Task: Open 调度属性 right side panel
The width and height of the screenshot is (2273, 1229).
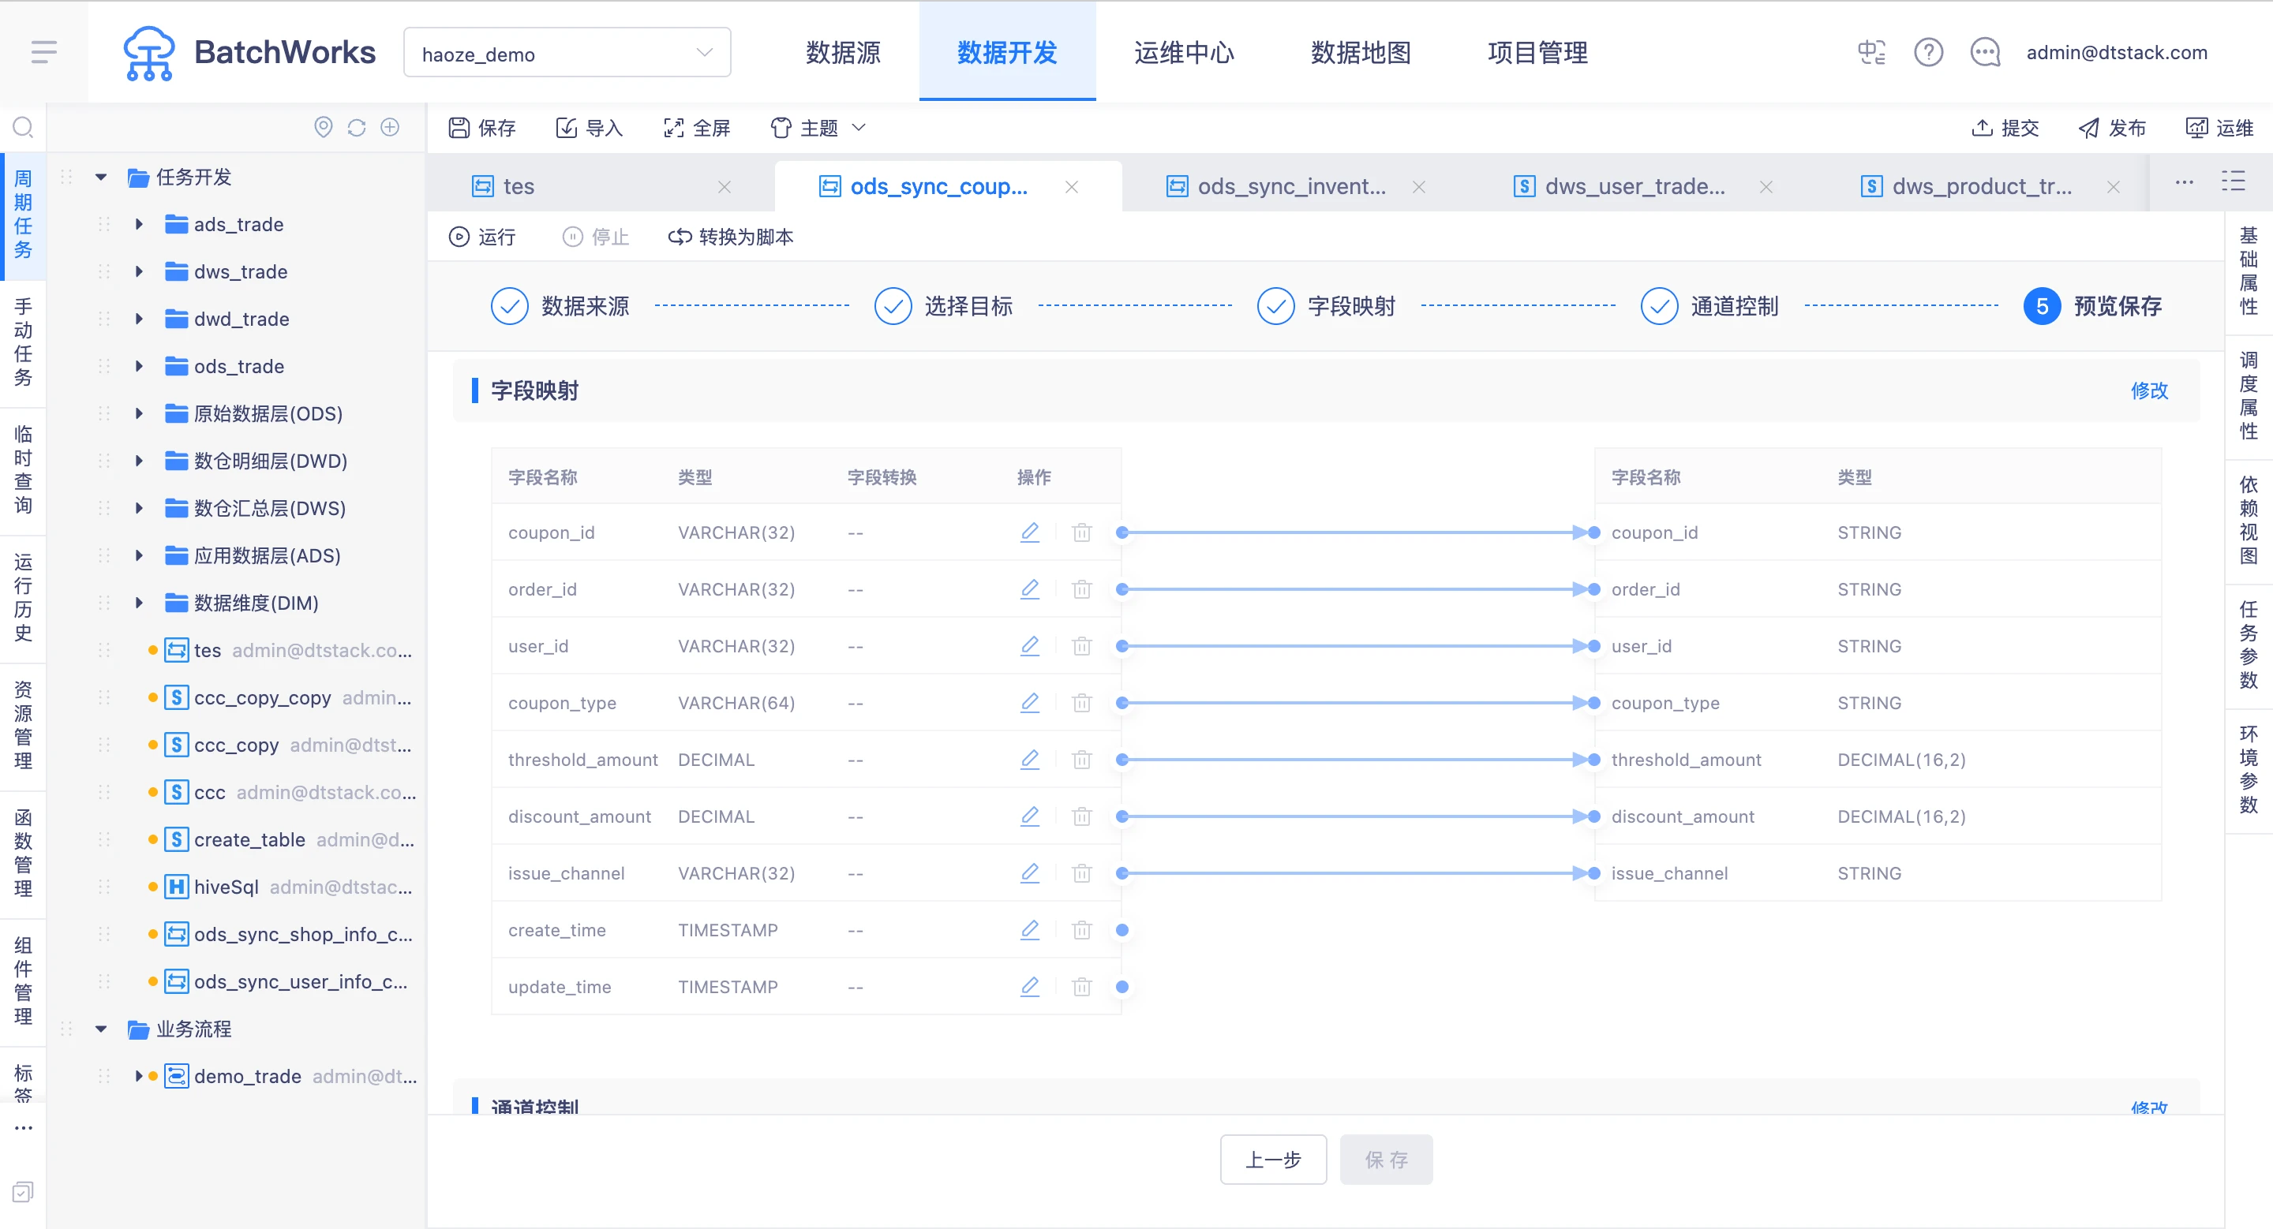Action: pyautogui.click(x=2249, y=396)
